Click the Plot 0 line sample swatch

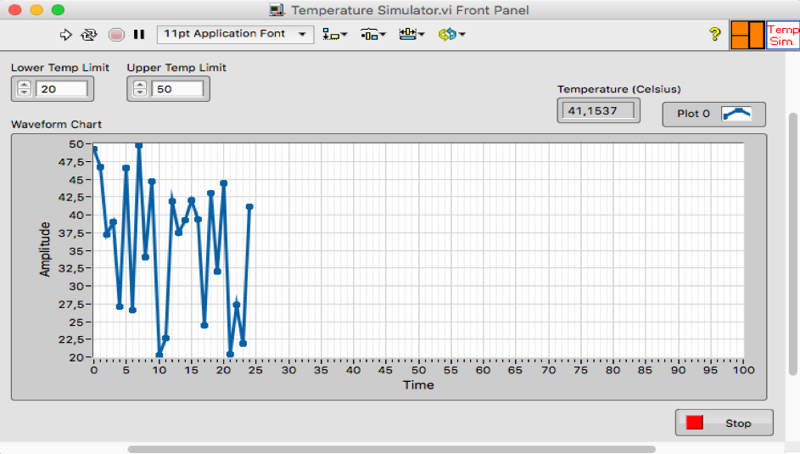pyautogui.click(x=736, y=114)
